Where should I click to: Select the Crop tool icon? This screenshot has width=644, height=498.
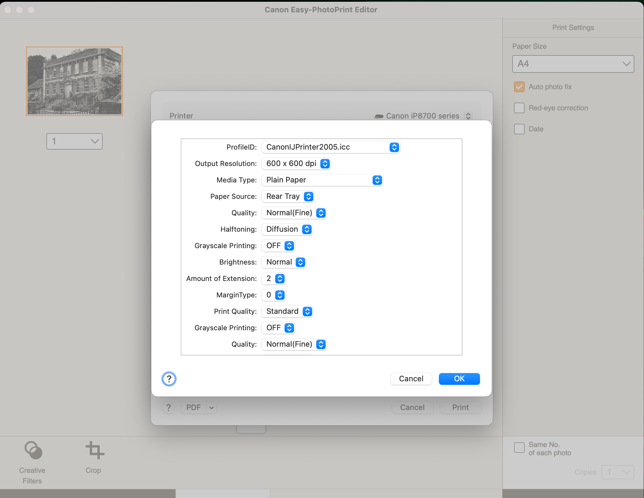[x=95, y=450]
